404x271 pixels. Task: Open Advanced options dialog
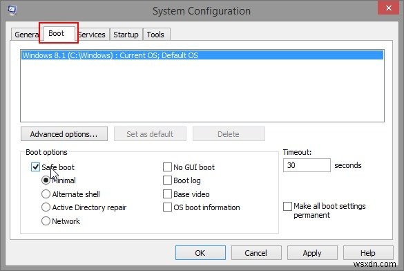(x=64, y=134)
